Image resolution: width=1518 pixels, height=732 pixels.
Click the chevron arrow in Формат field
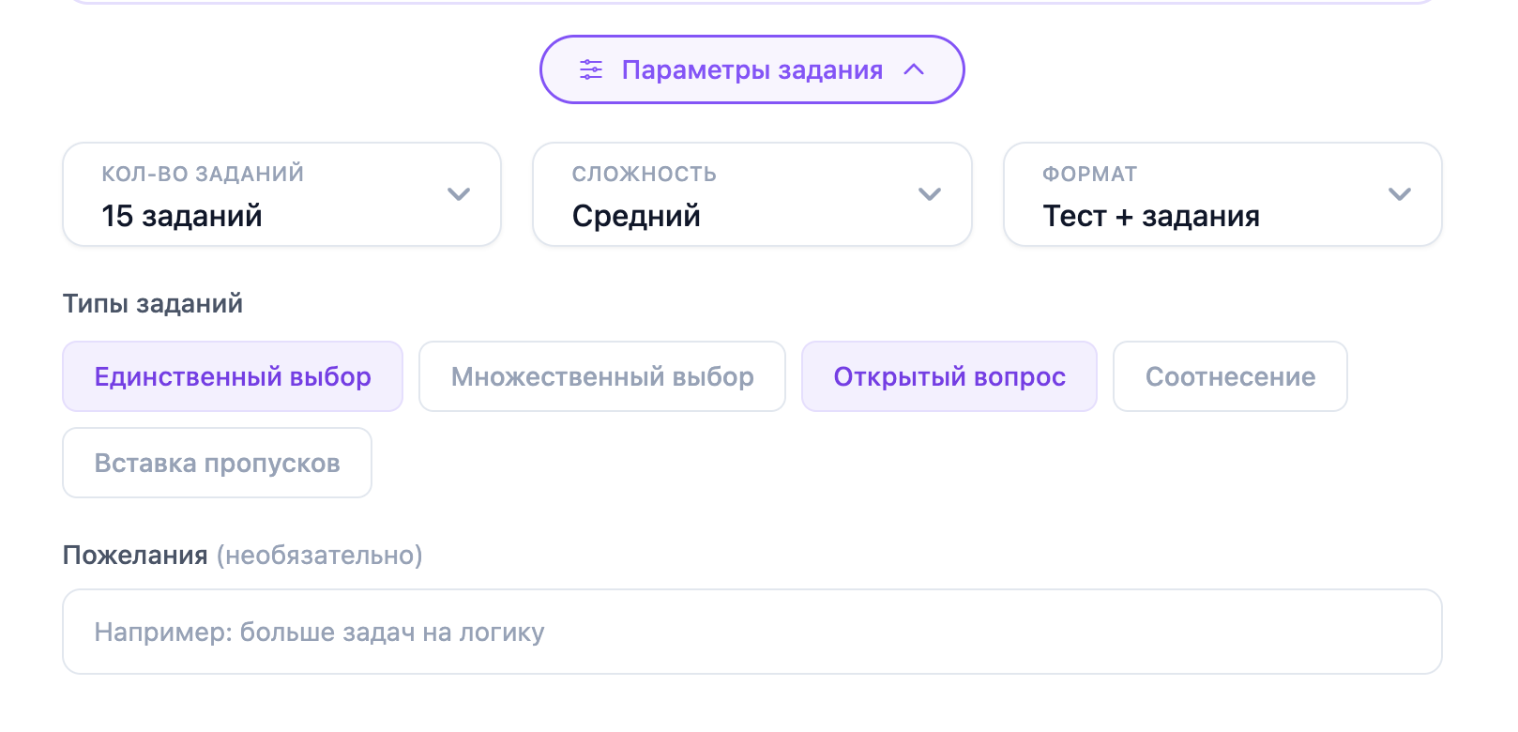[1400, 194]
